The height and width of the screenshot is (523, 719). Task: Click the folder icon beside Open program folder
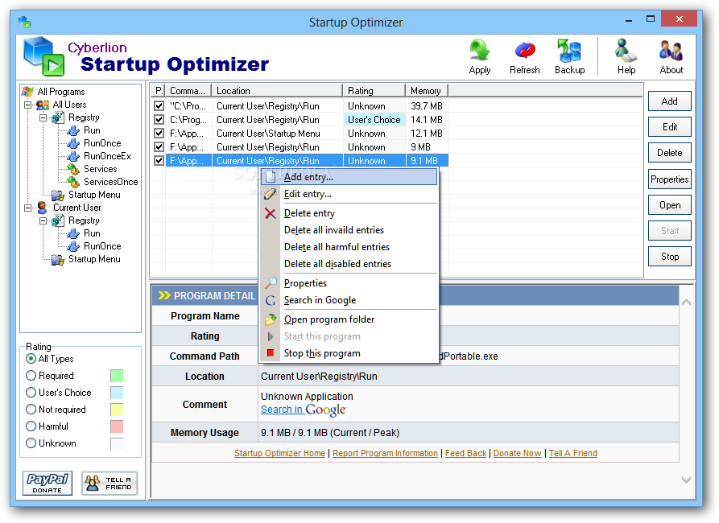tap(271, 319)
